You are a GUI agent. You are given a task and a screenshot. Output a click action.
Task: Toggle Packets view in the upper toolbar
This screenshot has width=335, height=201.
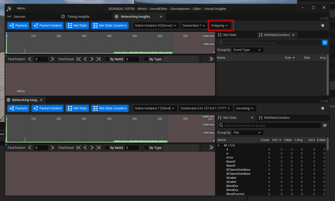pos(18,26)
